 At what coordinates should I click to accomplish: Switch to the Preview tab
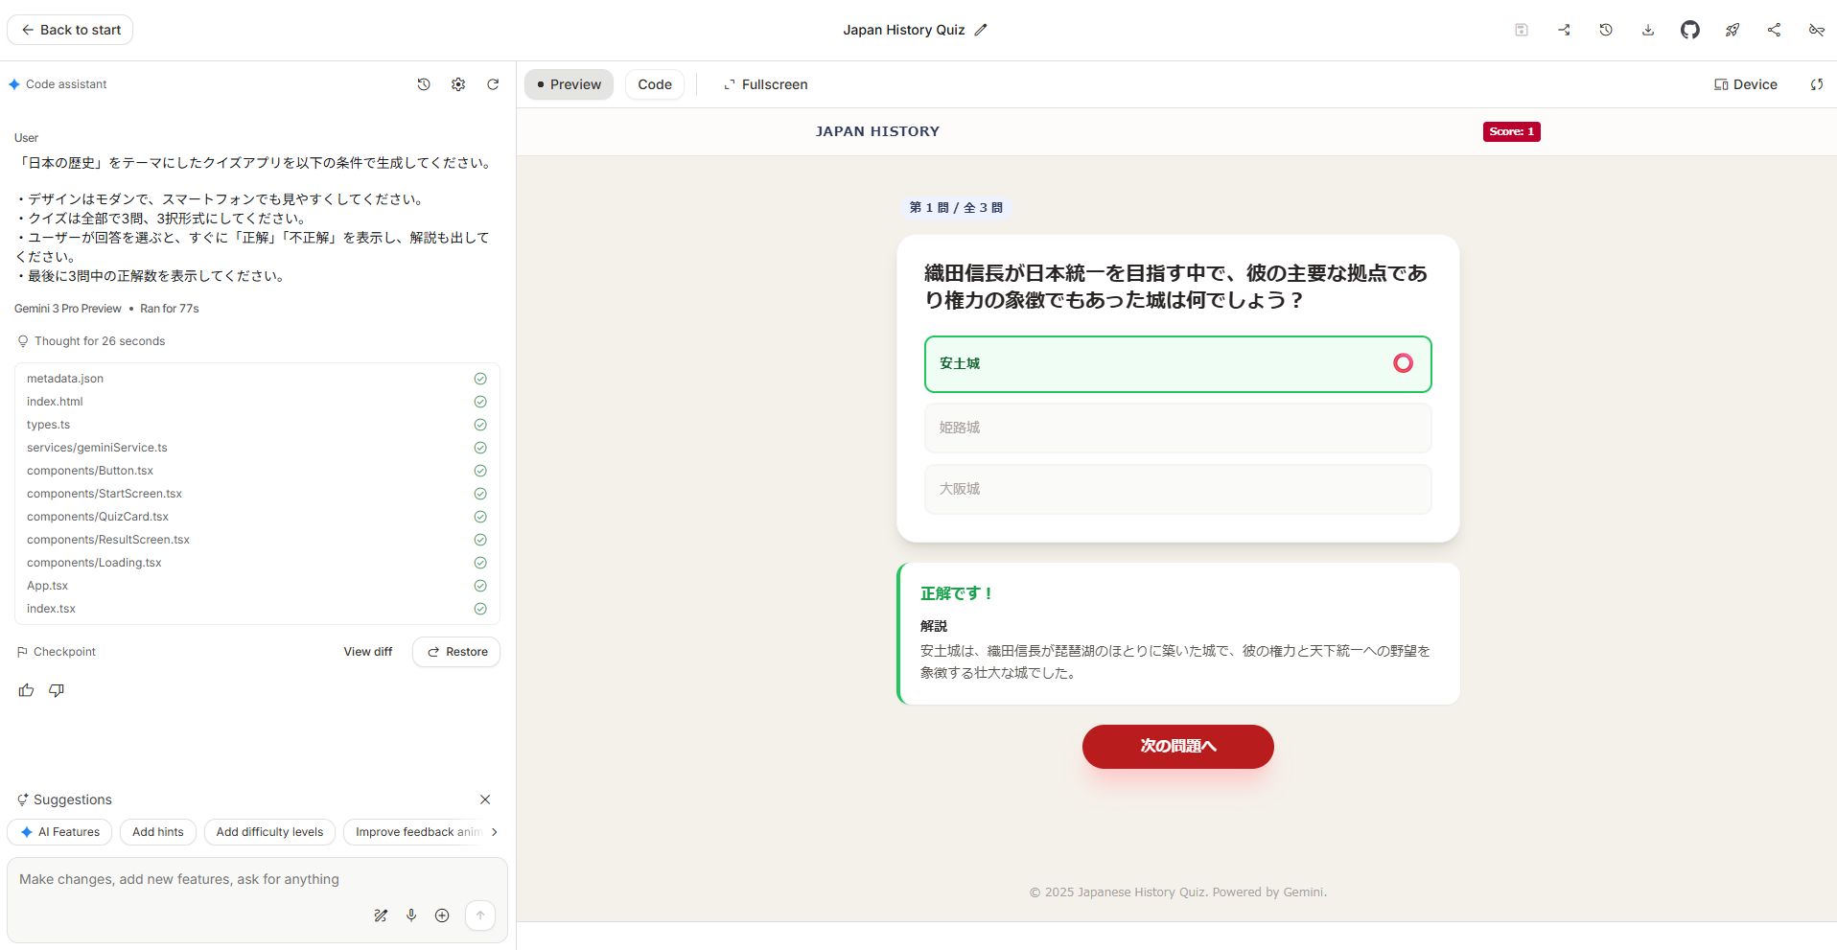(569, 84)
